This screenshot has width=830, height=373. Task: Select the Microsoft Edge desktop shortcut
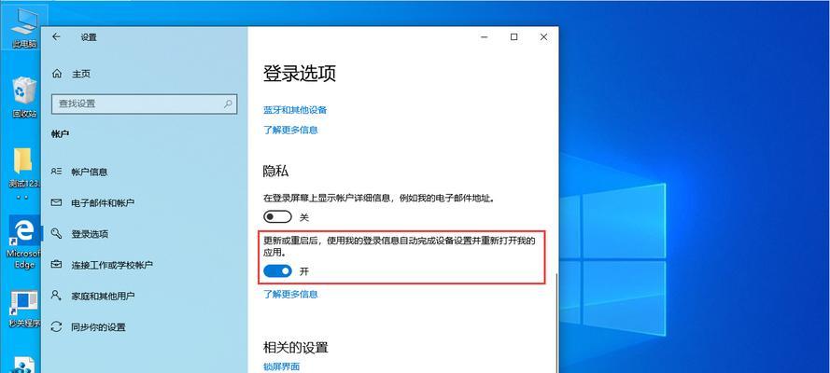24,243
